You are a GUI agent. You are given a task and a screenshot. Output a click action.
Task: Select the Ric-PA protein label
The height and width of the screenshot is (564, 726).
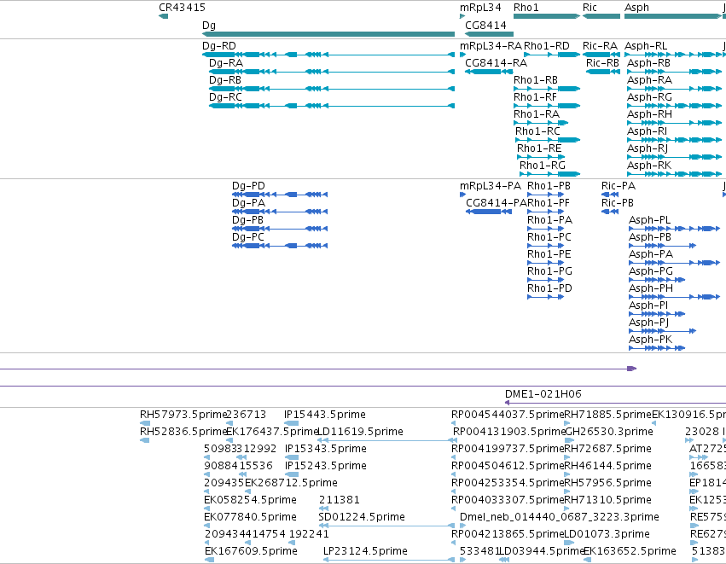pyautogui.click(x=619, y=186)
